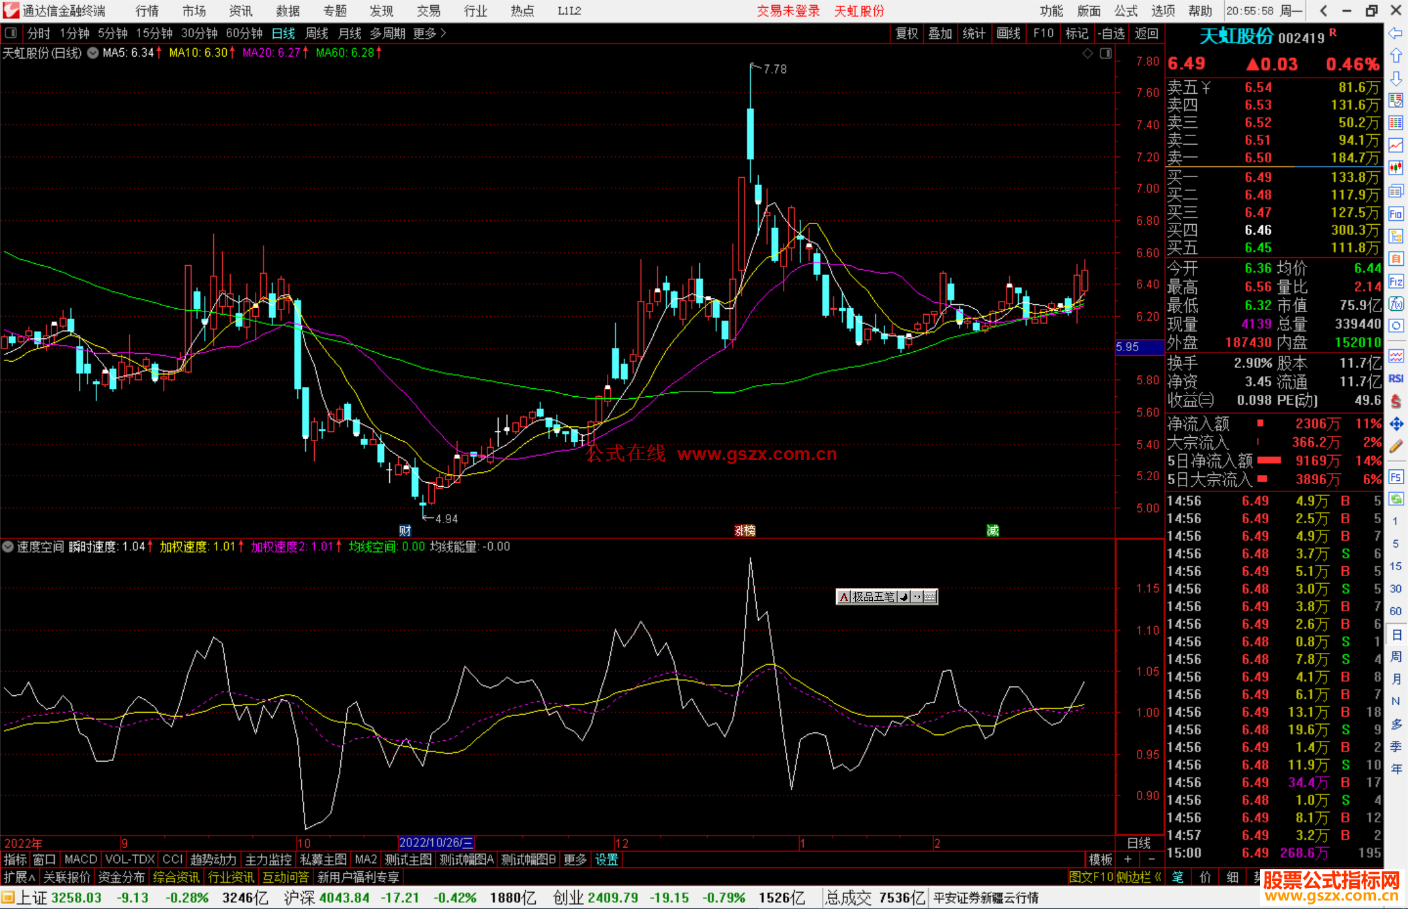Click the back arrow icon in right sidebar
This screenshot has width=1408, height=909.
point(1396,33)
